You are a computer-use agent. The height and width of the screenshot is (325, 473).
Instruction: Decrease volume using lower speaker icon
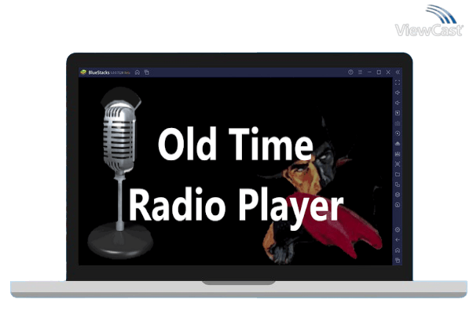(x=398, y=103)
